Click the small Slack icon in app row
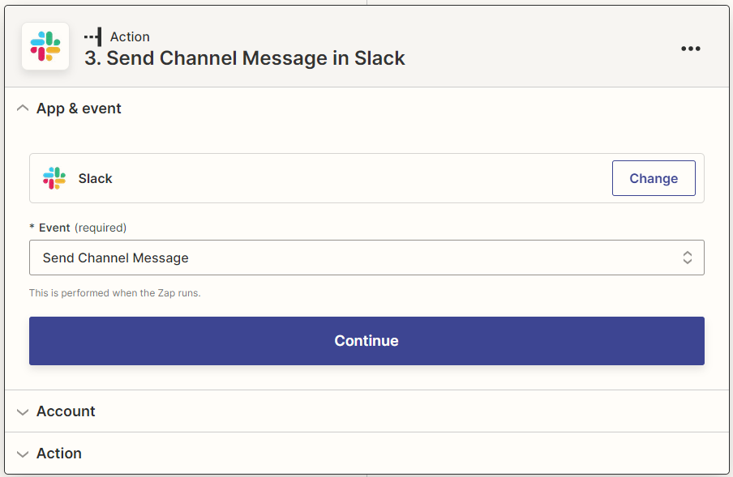The image size is (733, 477). [54, 178]
